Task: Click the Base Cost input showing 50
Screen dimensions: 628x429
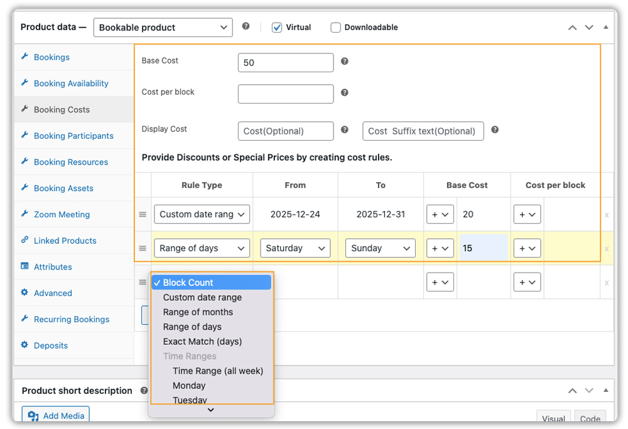Action: [285, 62]
